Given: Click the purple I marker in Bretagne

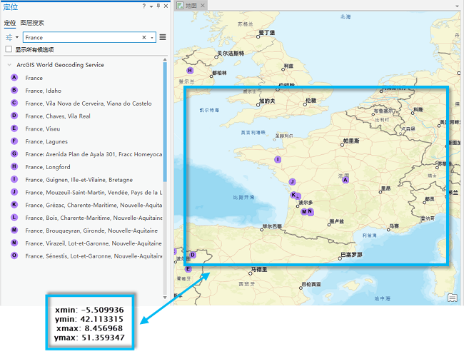Looking at the screenshot, I should click(278, 160).
